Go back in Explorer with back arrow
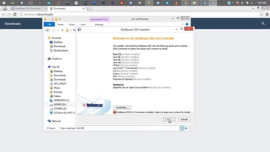 (48, 30)
